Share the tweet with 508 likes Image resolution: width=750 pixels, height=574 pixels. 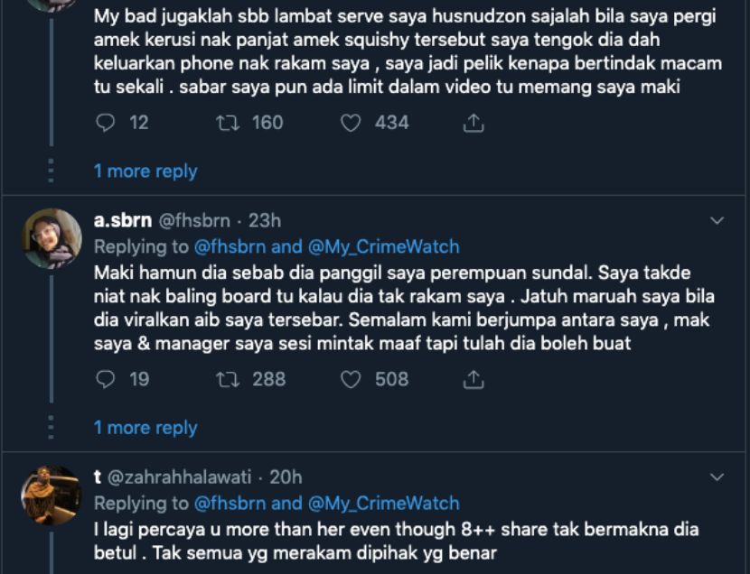473,380
